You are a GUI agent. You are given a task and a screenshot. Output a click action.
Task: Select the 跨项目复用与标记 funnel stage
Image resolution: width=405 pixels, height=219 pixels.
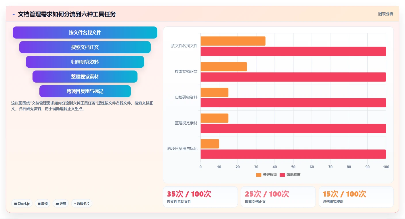[x=85, y=91]
